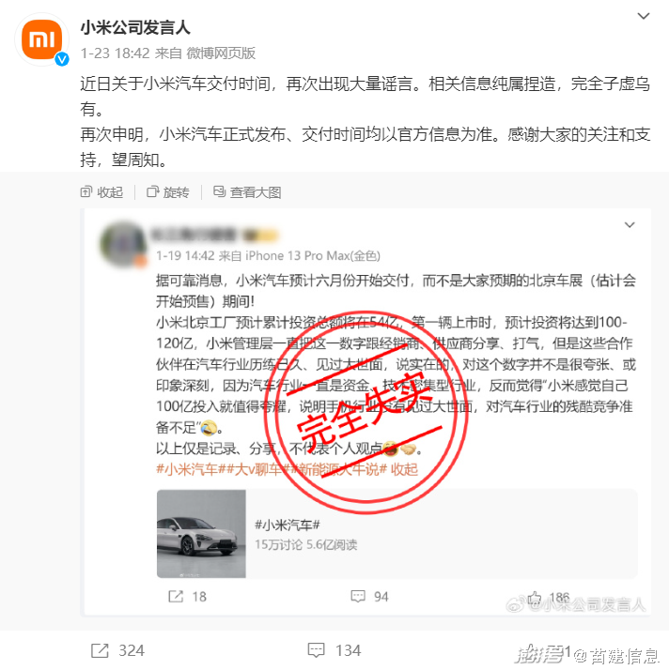The image size is (669, 670).
Task: Rotate image with 旋转 button
Action: tap(167, 192)
